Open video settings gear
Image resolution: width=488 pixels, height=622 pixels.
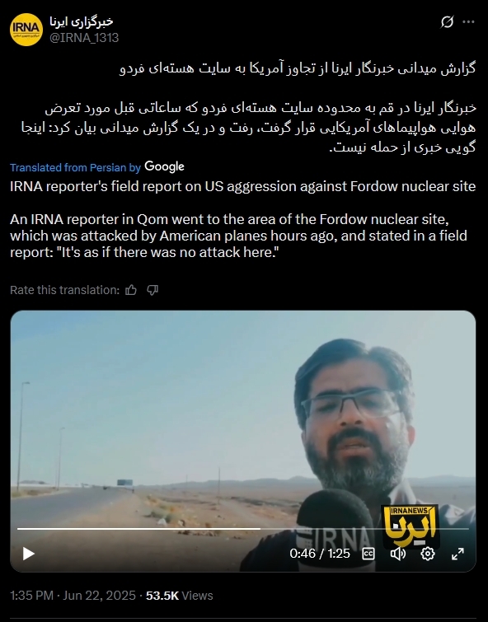(x=428, y=554)
